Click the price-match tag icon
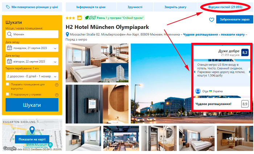 click(8, 7)
